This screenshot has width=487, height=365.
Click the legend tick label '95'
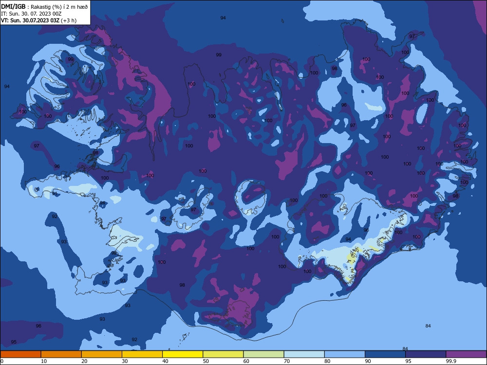tap(409, 361)
